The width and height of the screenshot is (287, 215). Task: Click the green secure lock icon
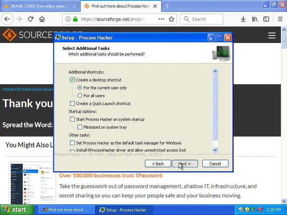coord(75,19)
